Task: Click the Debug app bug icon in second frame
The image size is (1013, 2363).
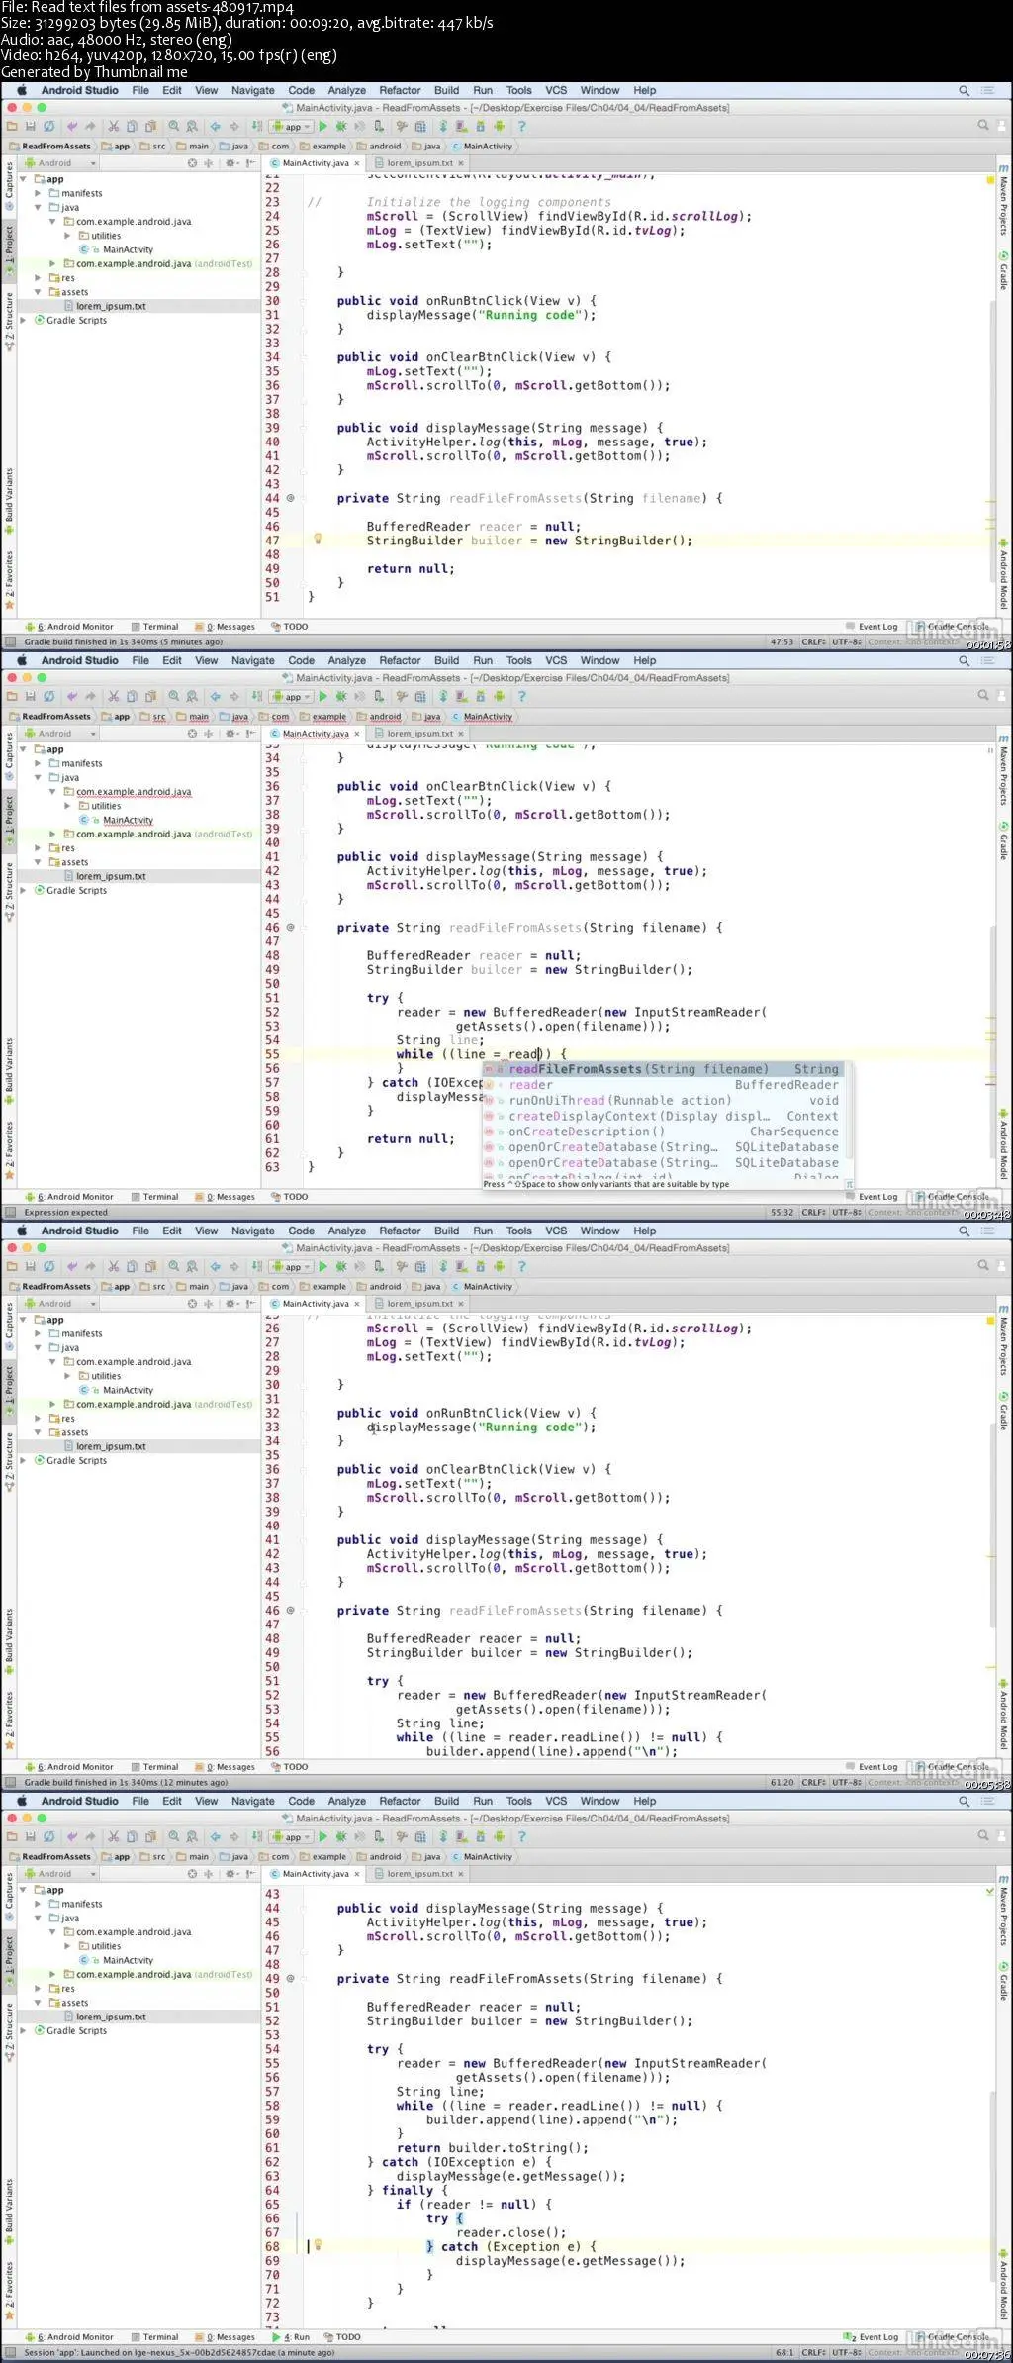Action: (x=341, y=697)
